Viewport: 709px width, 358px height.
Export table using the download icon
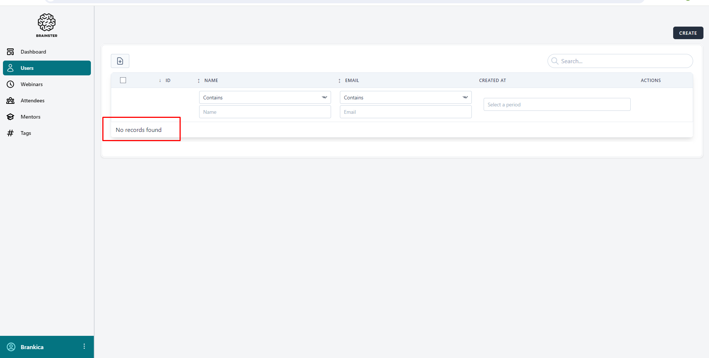pos(120,61)
